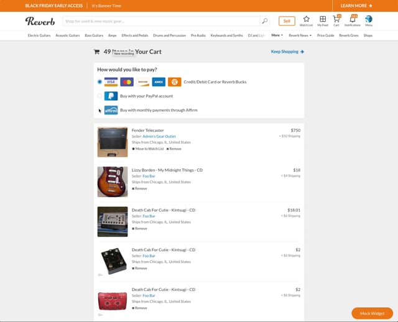398x322 pixels.
Task: Open Electric Guitars category
Action: [x=39, y=35]
